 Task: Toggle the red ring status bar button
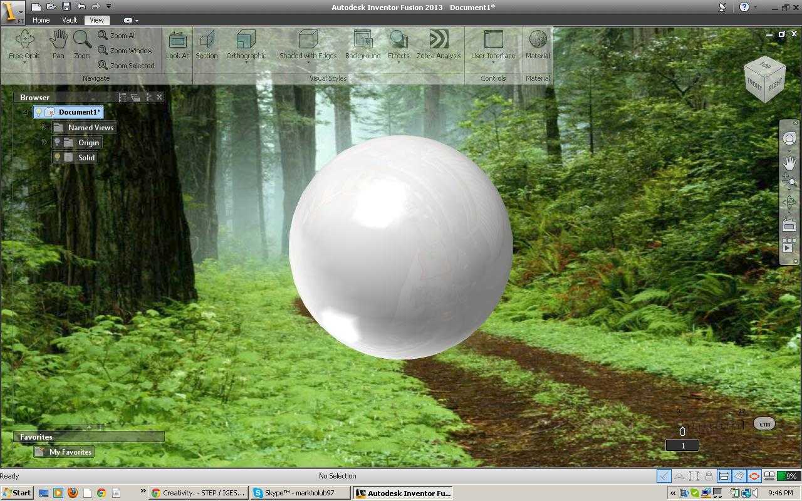754,476
